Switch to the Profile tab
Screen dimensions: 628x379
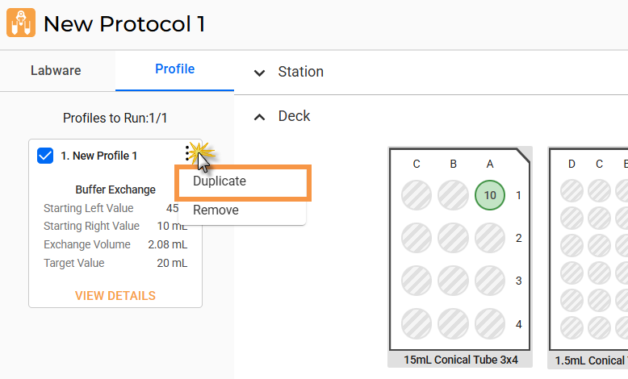175,69
